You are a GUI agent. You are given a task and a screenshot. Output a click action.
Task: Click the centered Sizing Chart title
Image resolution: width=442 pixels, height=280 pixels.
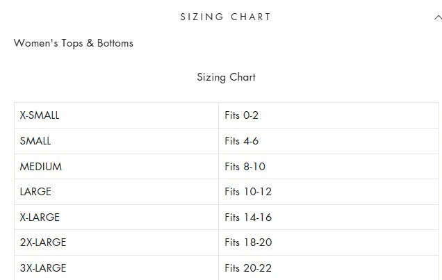click(226, 77)
